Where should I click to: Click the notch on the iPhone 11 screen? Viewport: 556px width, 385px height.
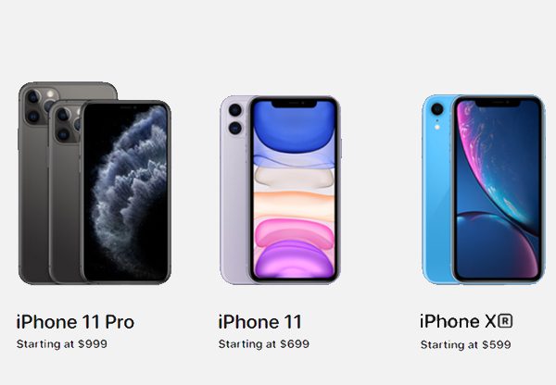[x=295, y=104]
